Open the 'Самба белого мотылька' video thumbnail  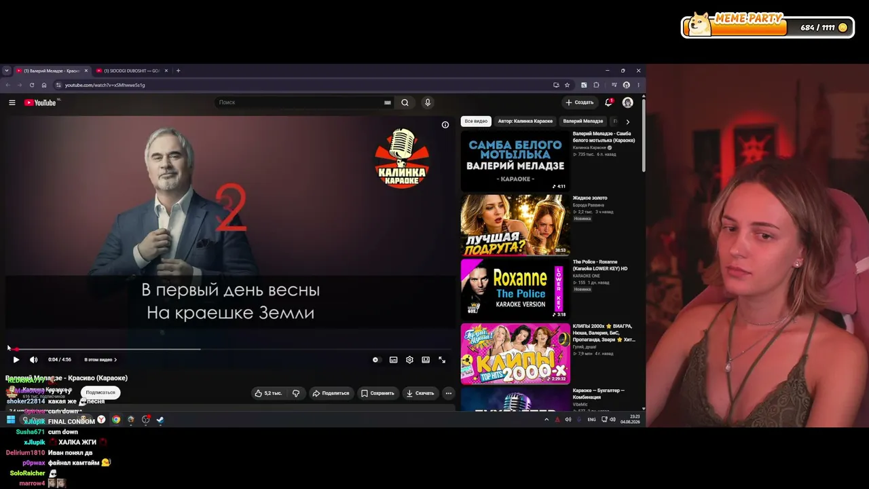click(515, 161)
